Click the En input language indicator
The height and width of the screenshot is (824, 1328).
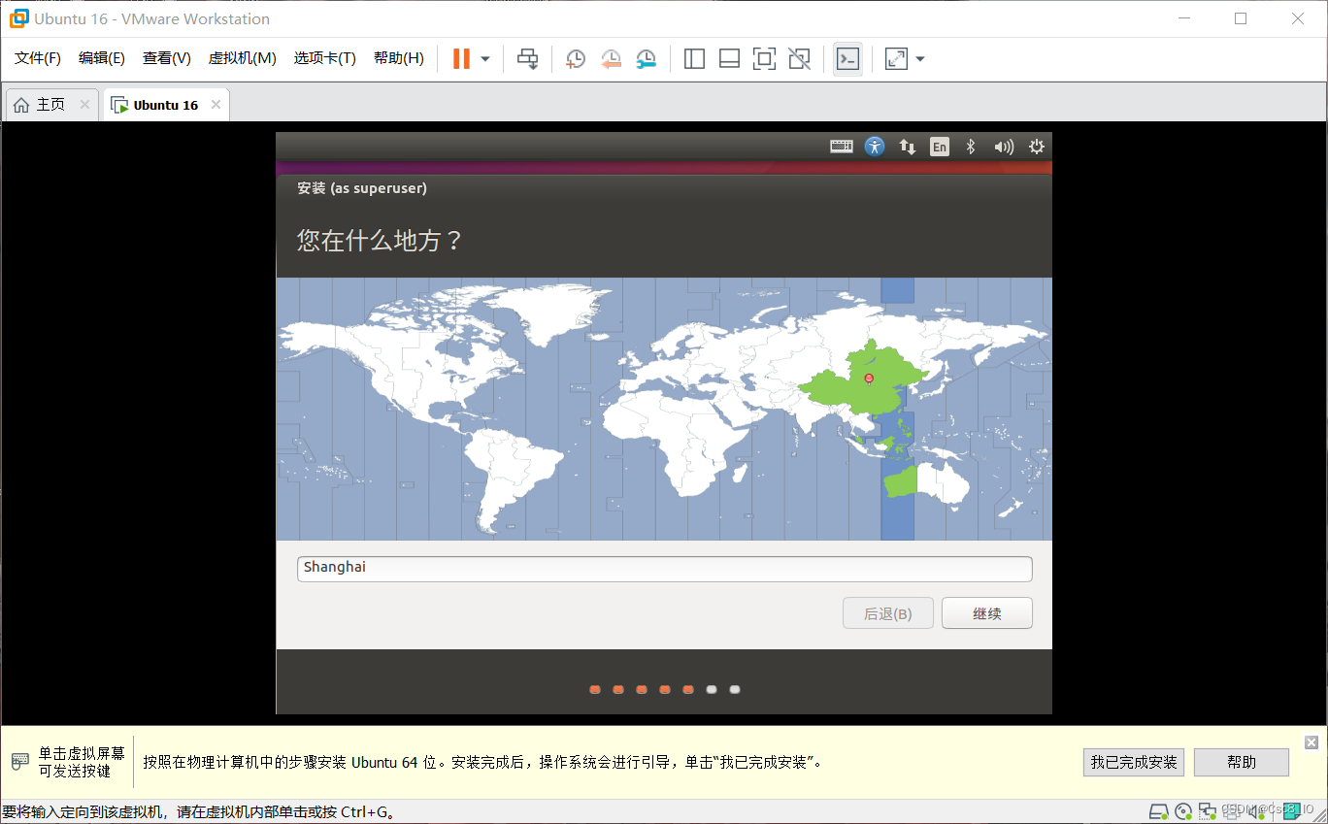[939, 147]
